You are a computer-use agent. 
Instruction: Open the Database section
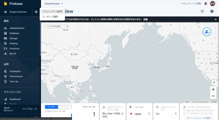point(14,33)
